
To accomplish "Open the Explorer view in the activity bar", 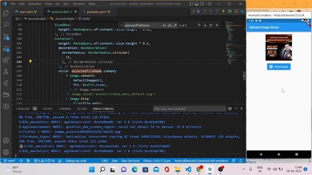I will pos(6,13).
